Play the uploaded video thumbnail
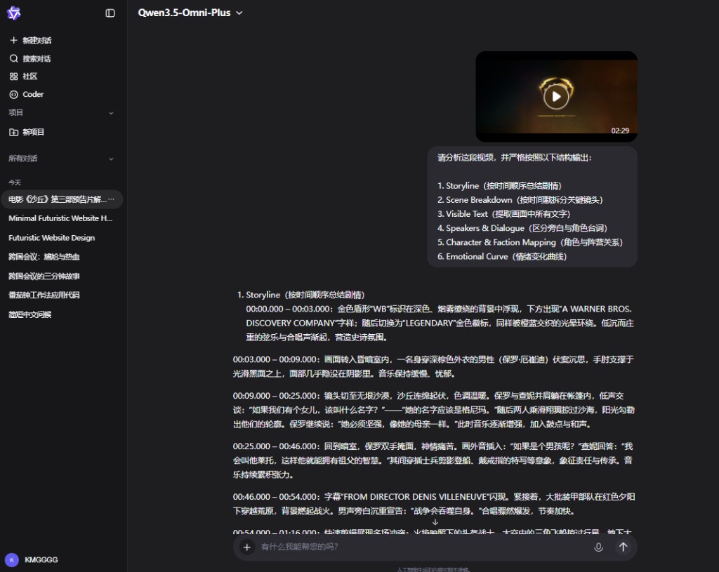This screenshot has width=719, height=572. tap(556, 96)
